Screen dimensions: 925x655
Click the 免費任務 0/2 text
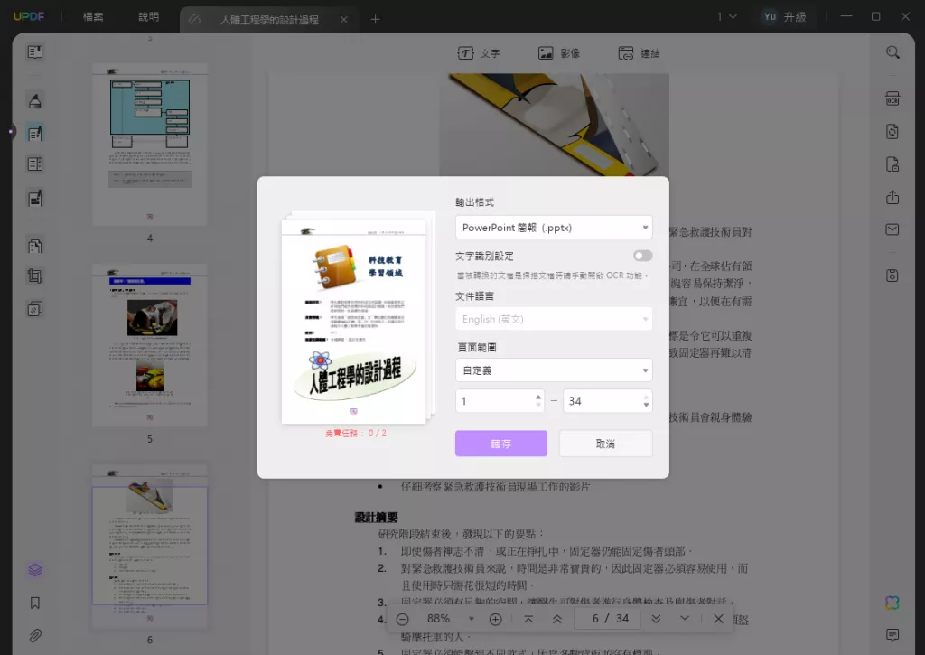(x=356, y=433)
